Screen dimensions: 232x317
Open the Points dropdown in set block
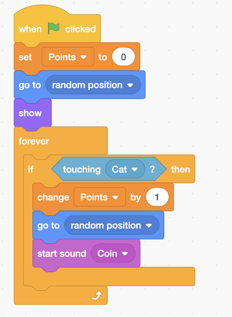(68, 57)
